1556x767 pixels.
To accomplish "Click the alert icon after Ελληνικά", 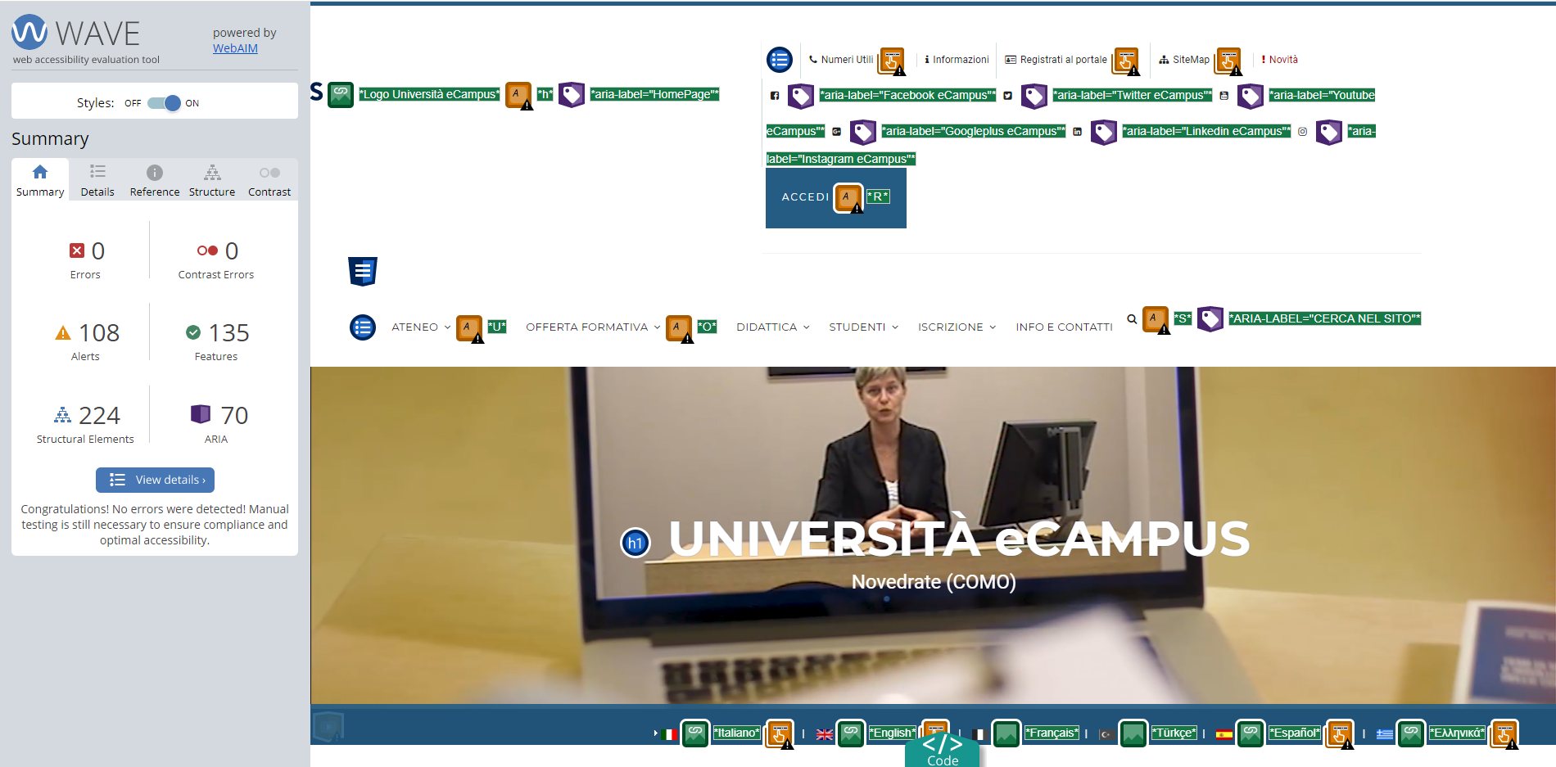I will pyautogui.click(x=1504, y=734).
